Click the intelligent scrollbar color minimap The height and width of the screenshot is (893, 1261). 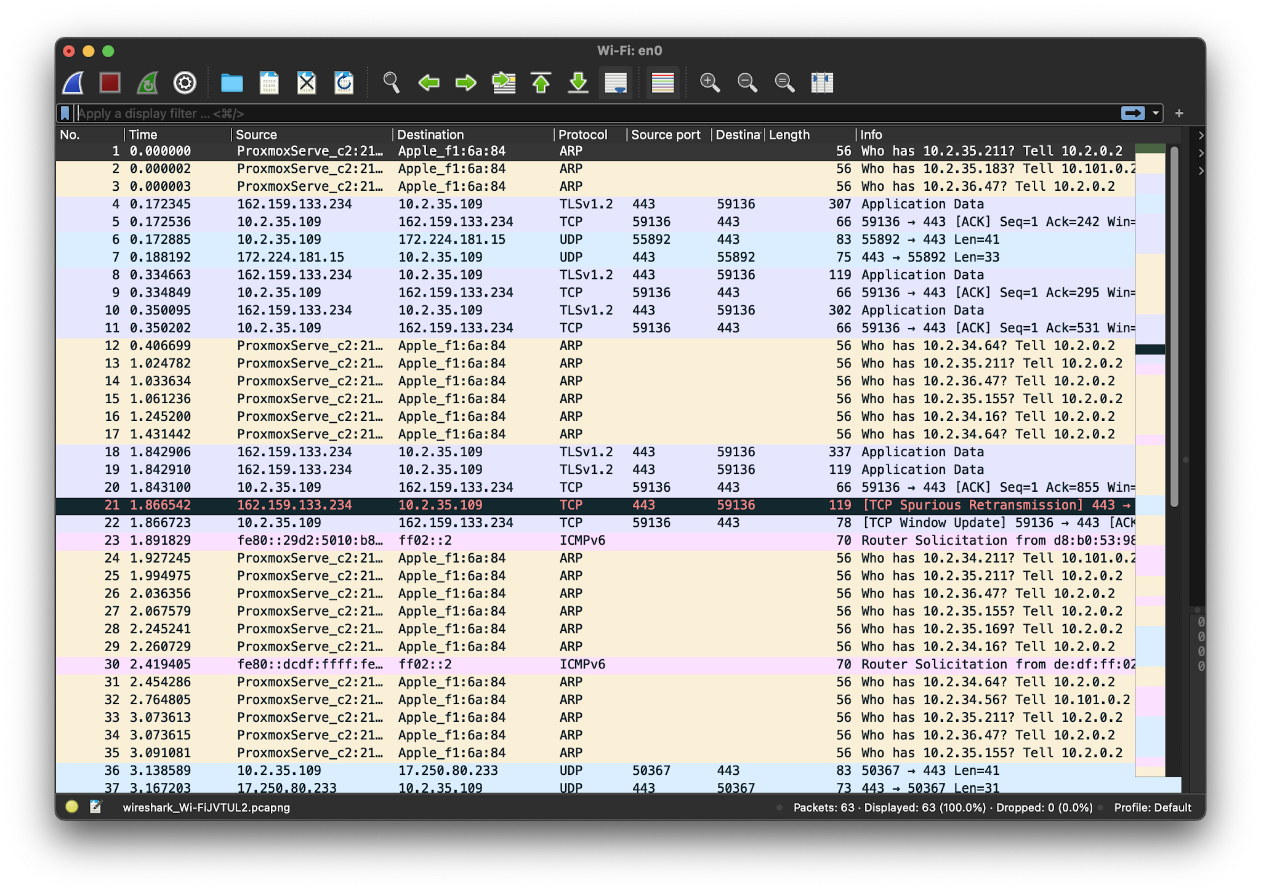point(1150,460)
